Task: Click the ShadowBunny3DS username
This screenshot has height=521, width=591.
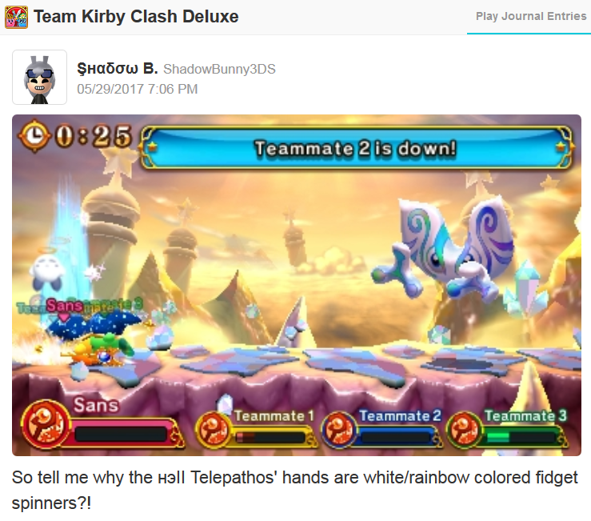Action: 219,69
